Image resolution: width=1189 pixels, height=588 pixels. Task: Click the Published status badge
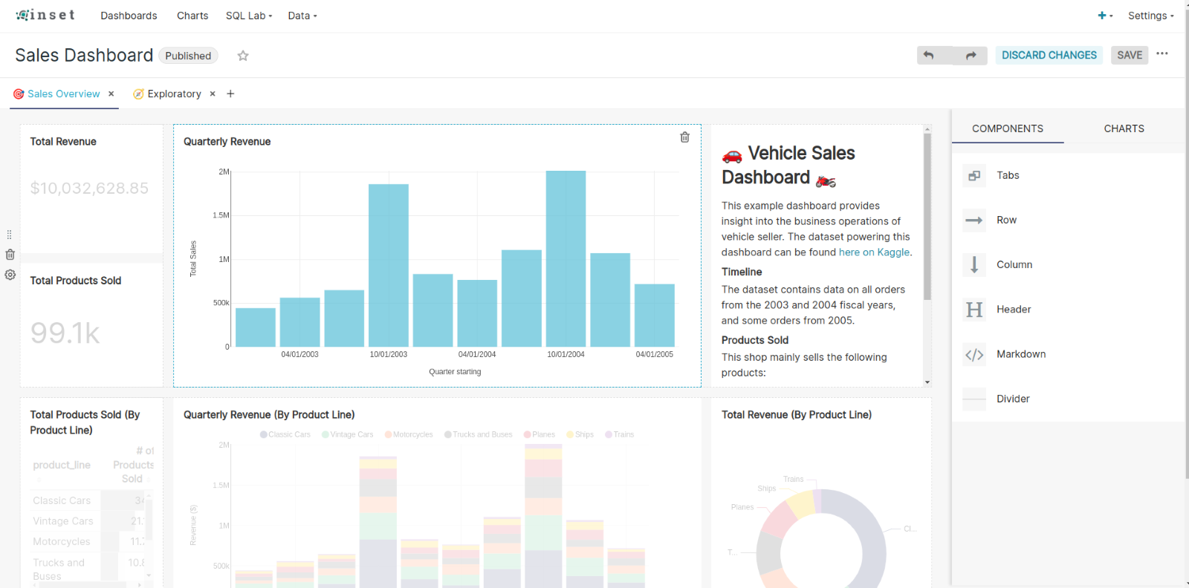pyautogui.click(x=188, y=56)
